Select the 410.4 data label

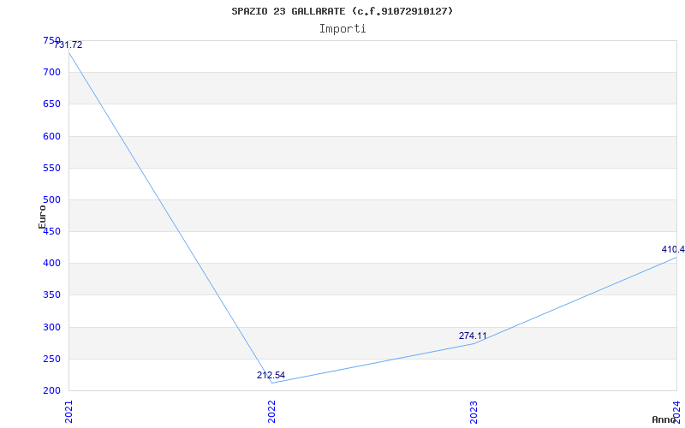(673, 249)
